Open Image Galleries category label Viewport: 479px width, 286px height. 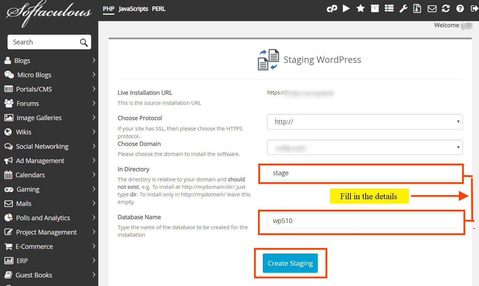pos(39,118)
